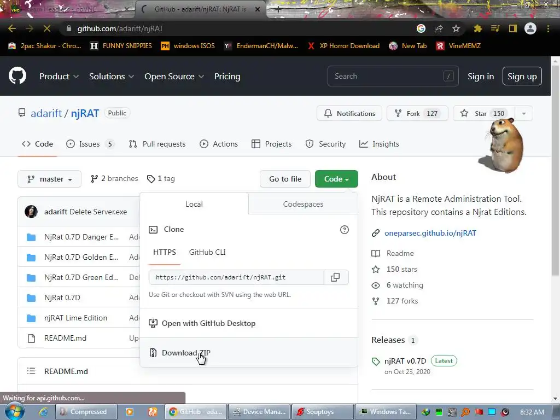Screen dimensions: 560x420
Task: Select the HTTPS clone tab
Action: (x=164, y=252)
